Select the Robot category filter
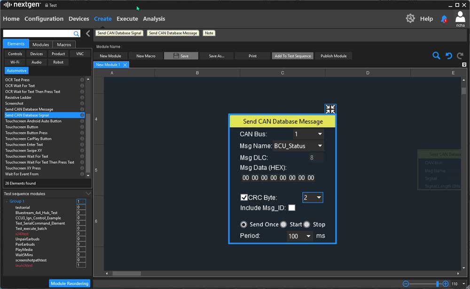 (58, 62)
